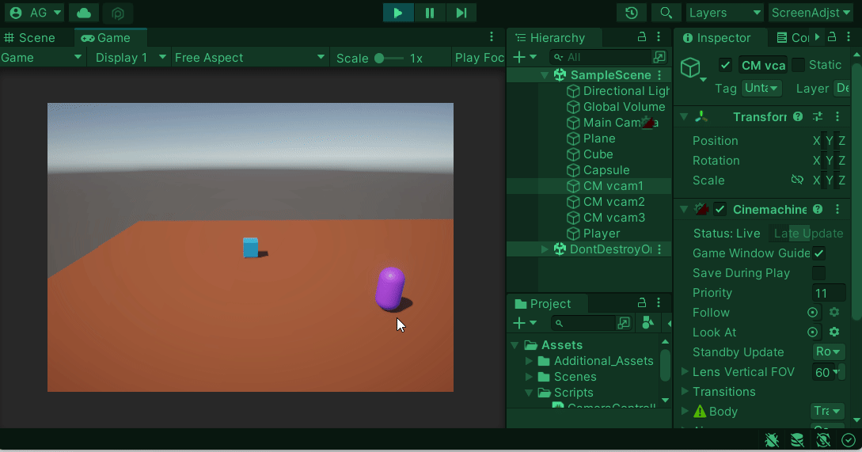
Task: Uncheck Game Window Guides
Action: 818,253
